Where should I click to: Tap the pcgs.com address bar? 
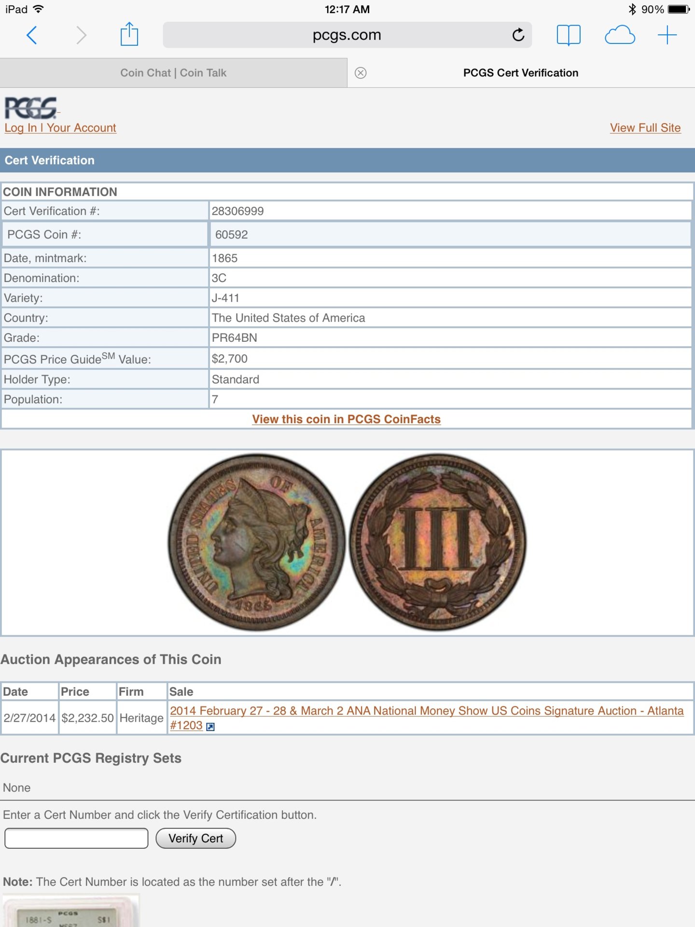347,35
